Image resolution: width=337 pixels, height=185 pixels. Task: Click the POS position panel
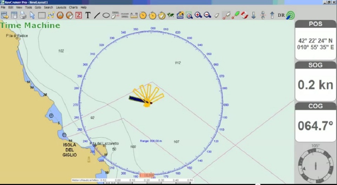315,40
